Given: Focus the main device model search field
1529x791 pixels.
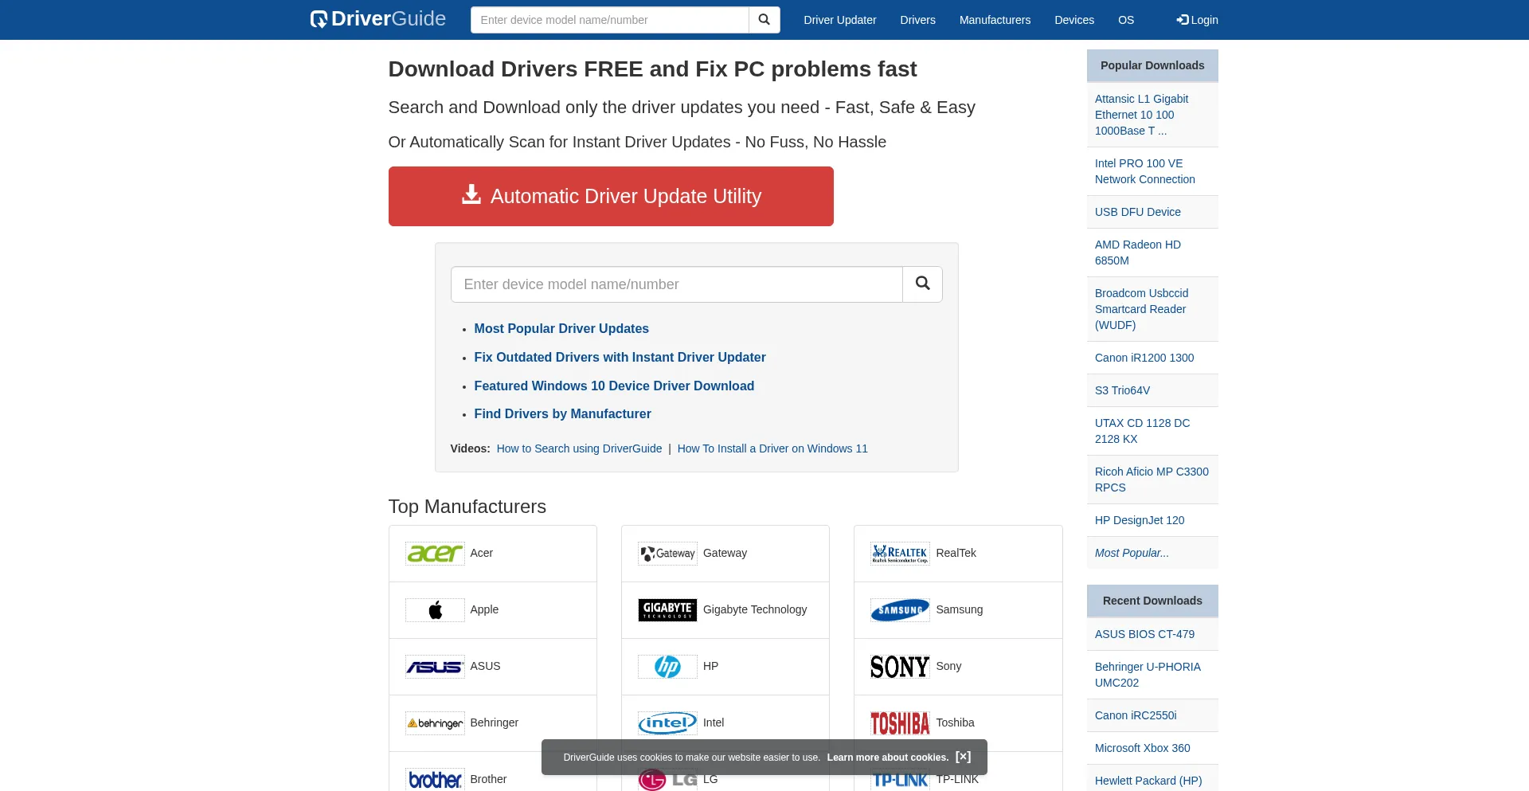Looking at the screenshot, I should click(x=676, y=284).
